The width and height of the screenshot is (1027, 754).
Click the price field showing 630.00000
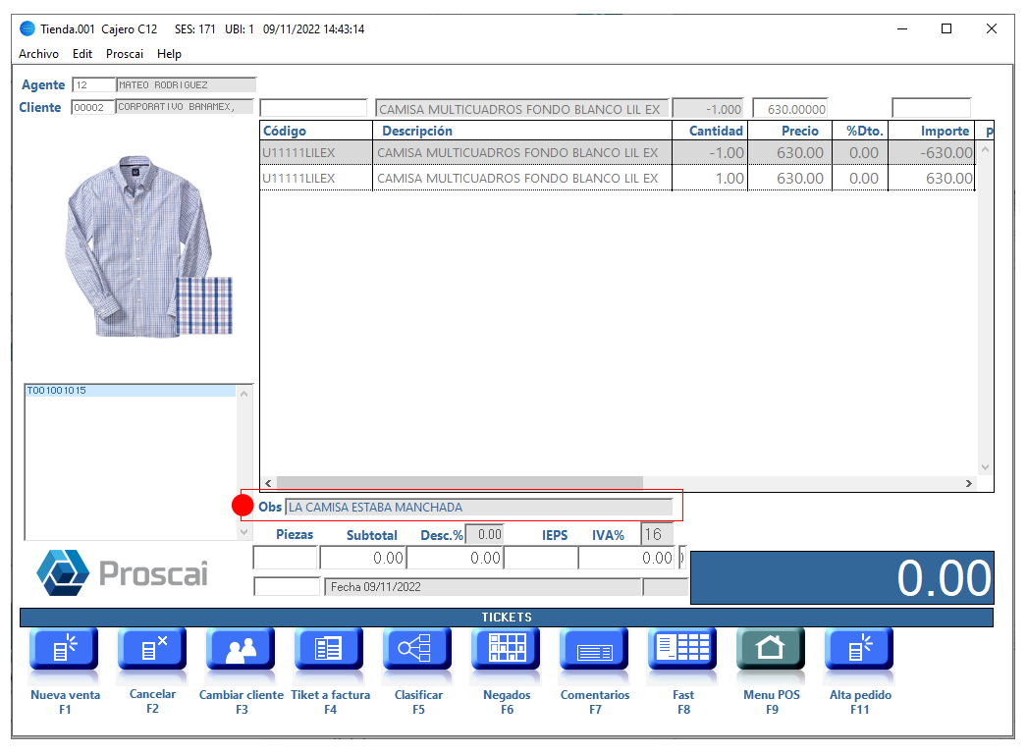(x=790, y=109)
